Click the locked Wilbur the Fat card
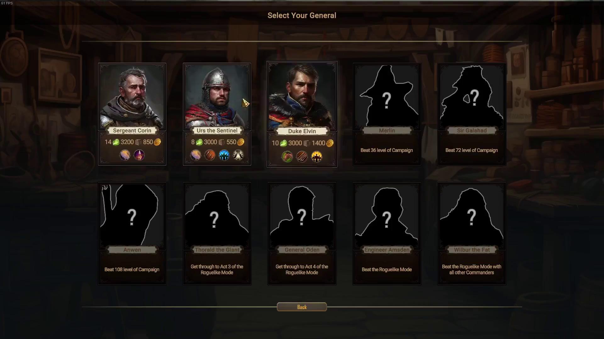This screenshot has height=339, width=604. tap(472, 234)
